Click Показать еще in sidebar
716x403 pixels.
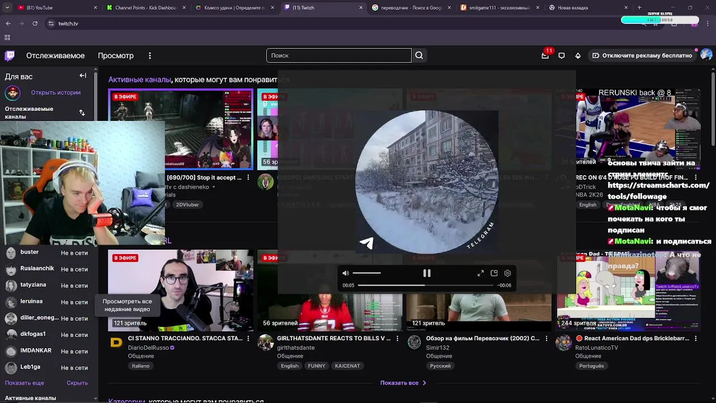[25, 383]
